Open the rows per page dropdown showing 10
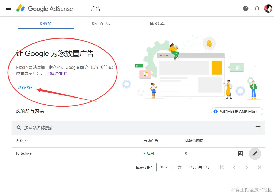Viewport: 274px width, 194px height. [x=164, y=167]
